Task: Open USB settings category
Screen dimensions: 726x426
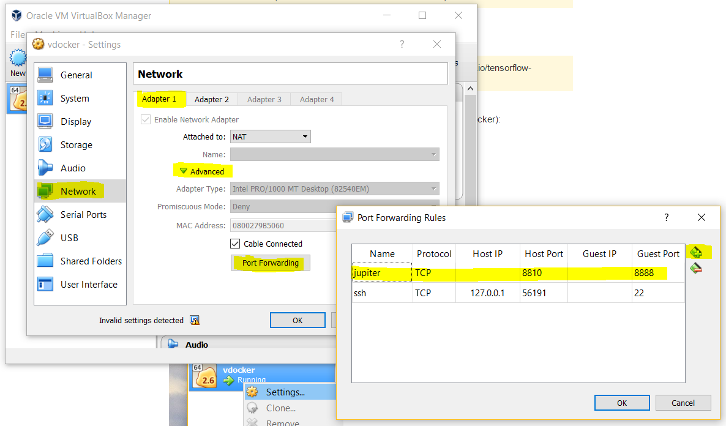Action: [80, 237]
